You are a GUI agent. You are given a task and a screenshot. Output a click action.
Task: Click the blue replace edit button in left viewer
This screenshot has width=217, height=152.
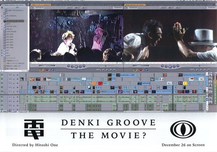tap(53, 70)
